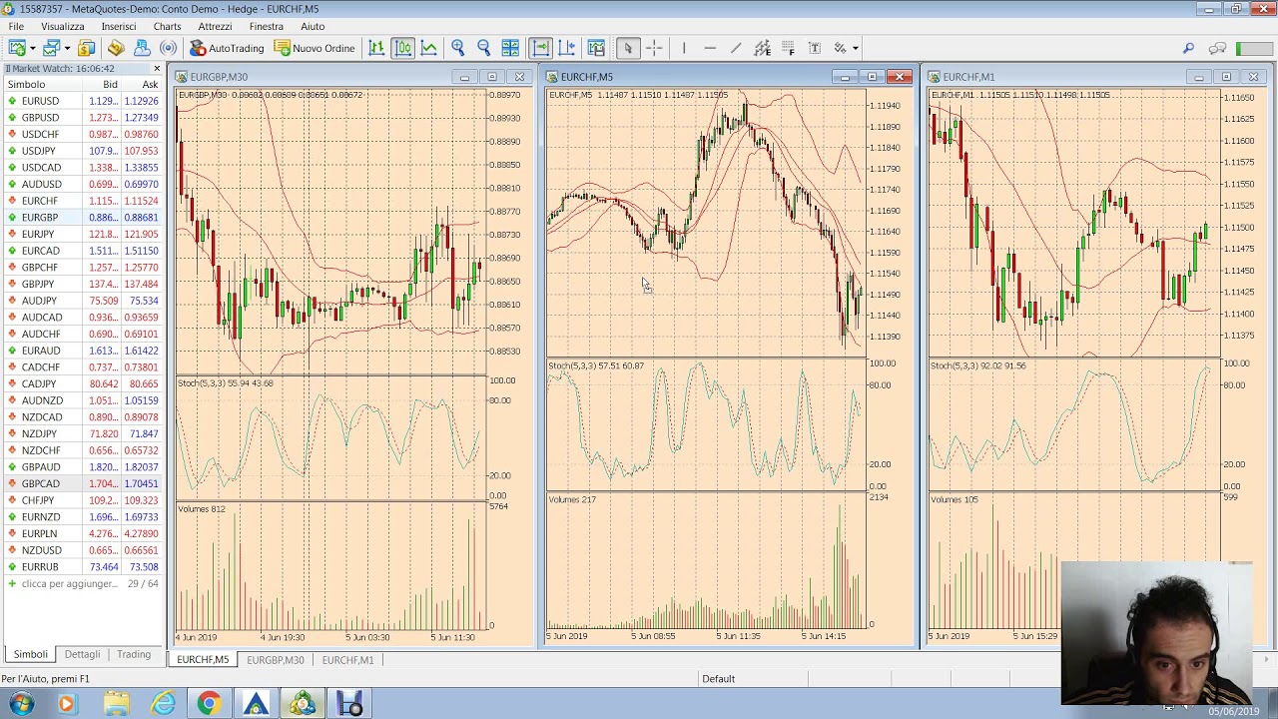Expand the shapes tool dropdown arrow
The image size is (1278, 719).
pos(856,48)
